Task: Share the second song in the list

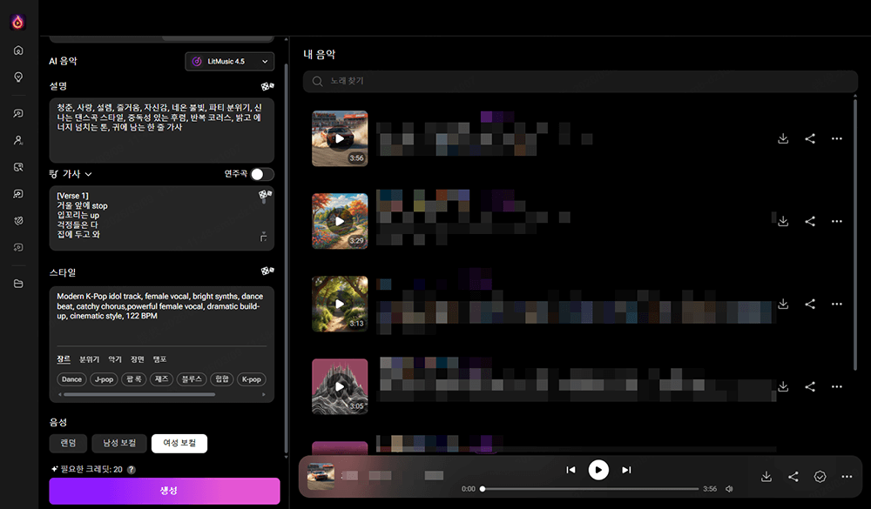Action: pos(810,221)
